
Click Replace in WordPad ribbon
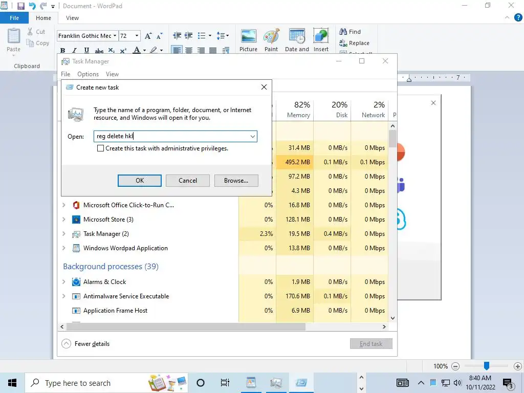point(354,43)
